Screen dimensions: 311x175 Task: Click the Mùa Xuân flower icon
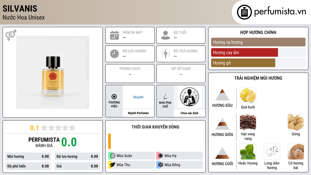pyautogui.click(x=113, y=156)
